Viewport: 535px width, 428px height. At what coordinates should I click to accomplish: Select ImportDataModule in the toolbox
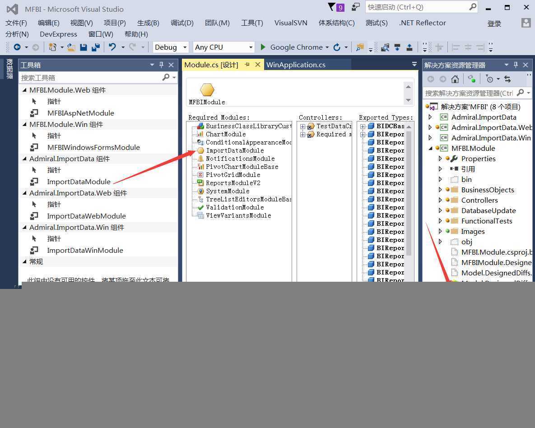79,181
